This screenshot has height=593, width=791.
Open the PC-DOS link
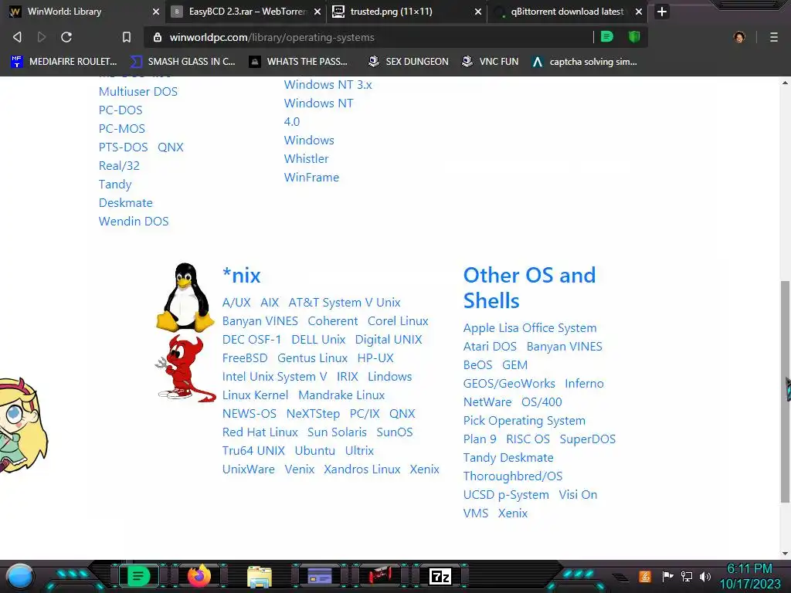click(121, 110)
